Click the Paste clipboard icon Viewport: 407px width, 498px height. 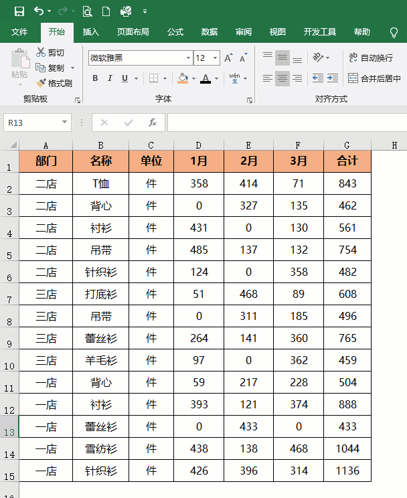(20, 58)
